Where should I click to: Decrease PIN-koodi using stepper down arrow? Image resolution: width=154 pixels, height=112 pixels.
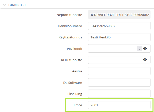139,49
